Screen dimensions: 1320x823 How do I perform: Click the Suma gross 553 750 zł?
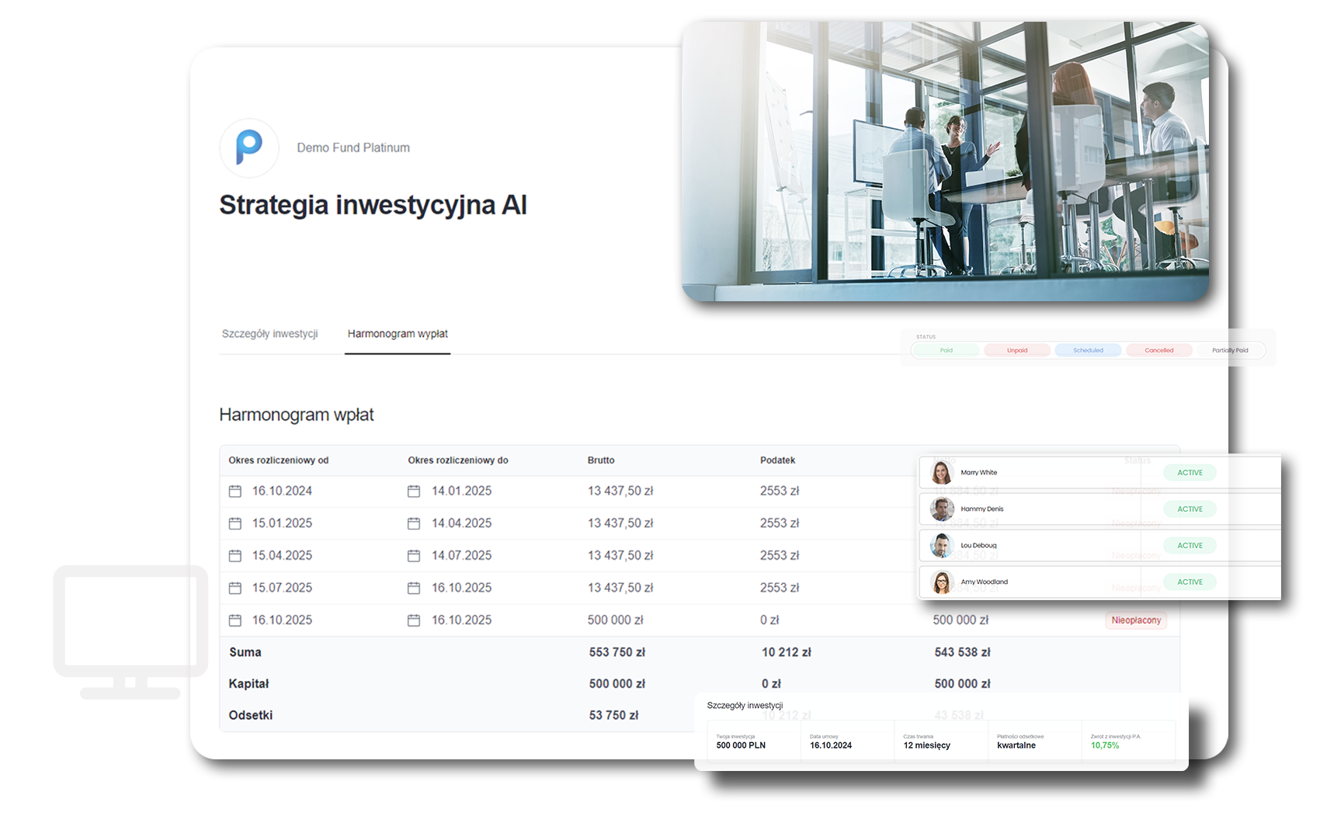(617, 652)
